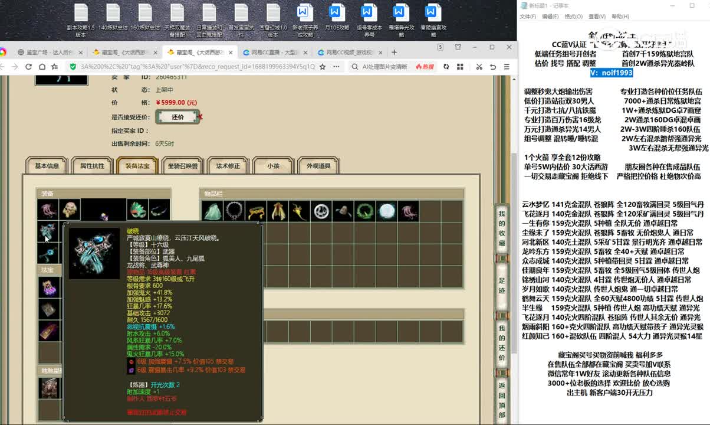Select the green mask in 装备 panel
Screen dimensions: 710x425
pos(137,209)
